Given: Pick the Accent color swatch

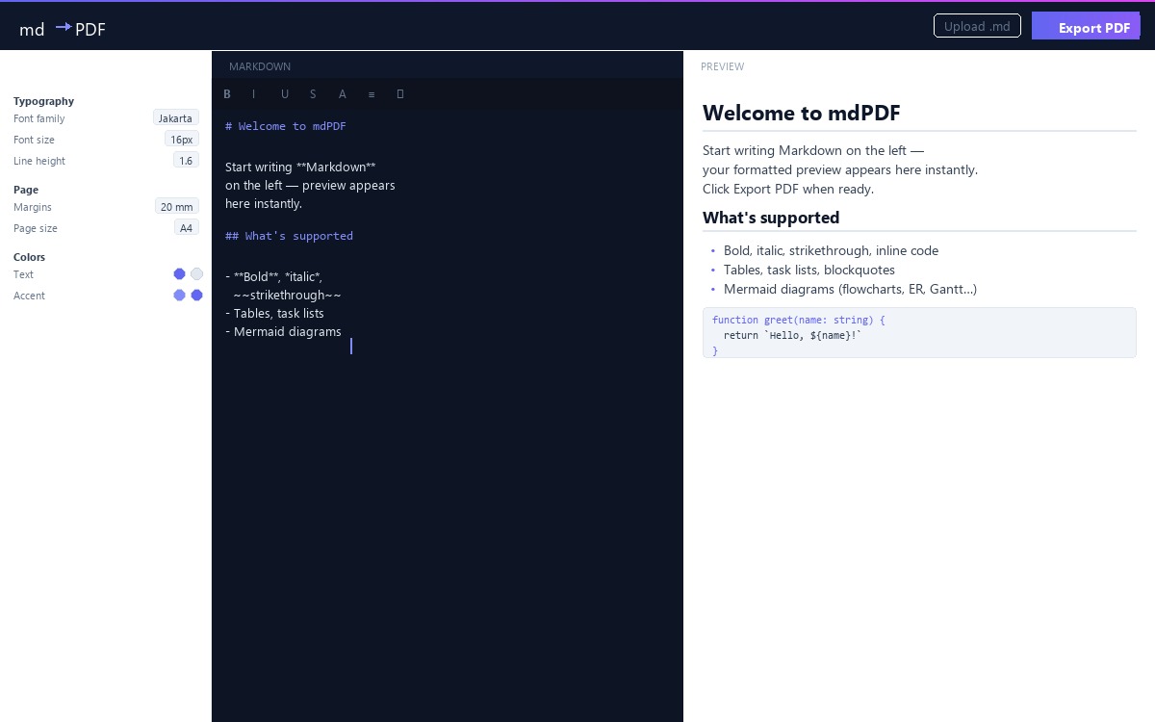Looking at the screenshot, I should click(x=196, y=296).
